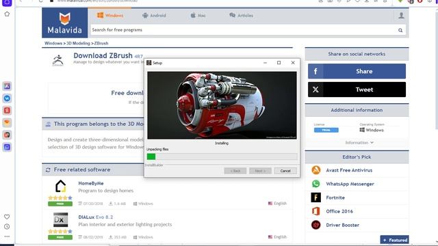The image size is (438, 246).
Task: Click the Free related software refresh icon
Action: [x=48, y=169]
